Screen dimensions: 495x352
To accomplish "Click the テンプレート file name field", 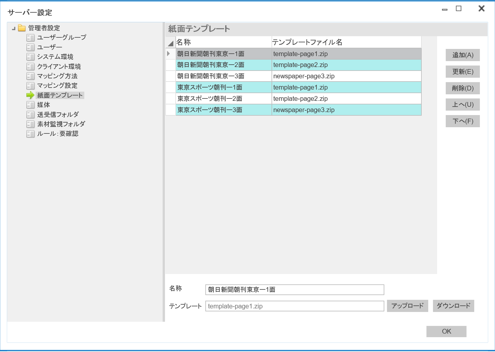I will [295, 306].
